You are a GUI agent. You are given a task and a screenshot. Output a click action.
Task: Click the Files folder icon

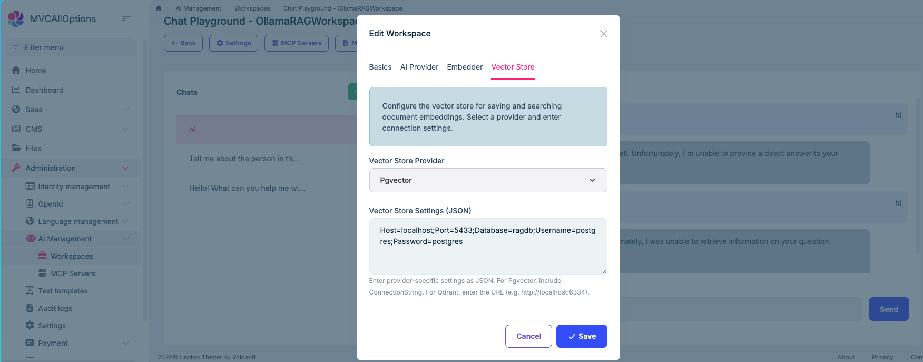(16, 149)
